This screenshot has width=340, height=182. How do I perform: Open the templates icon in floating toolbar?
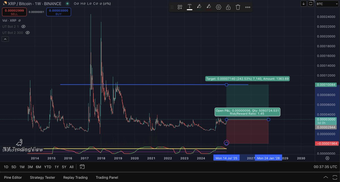pyautogui.click(x=180, y=7)
